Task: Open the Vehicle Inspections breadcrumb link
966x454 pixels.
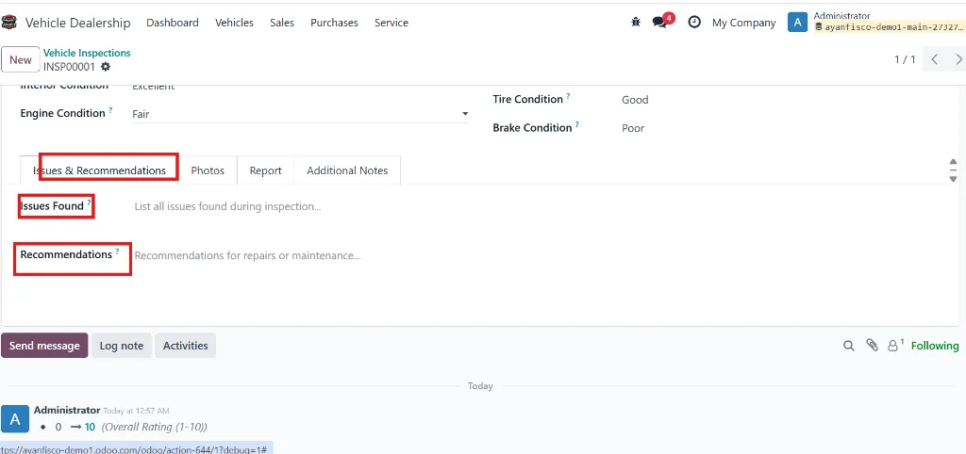Action: [87, 53]
